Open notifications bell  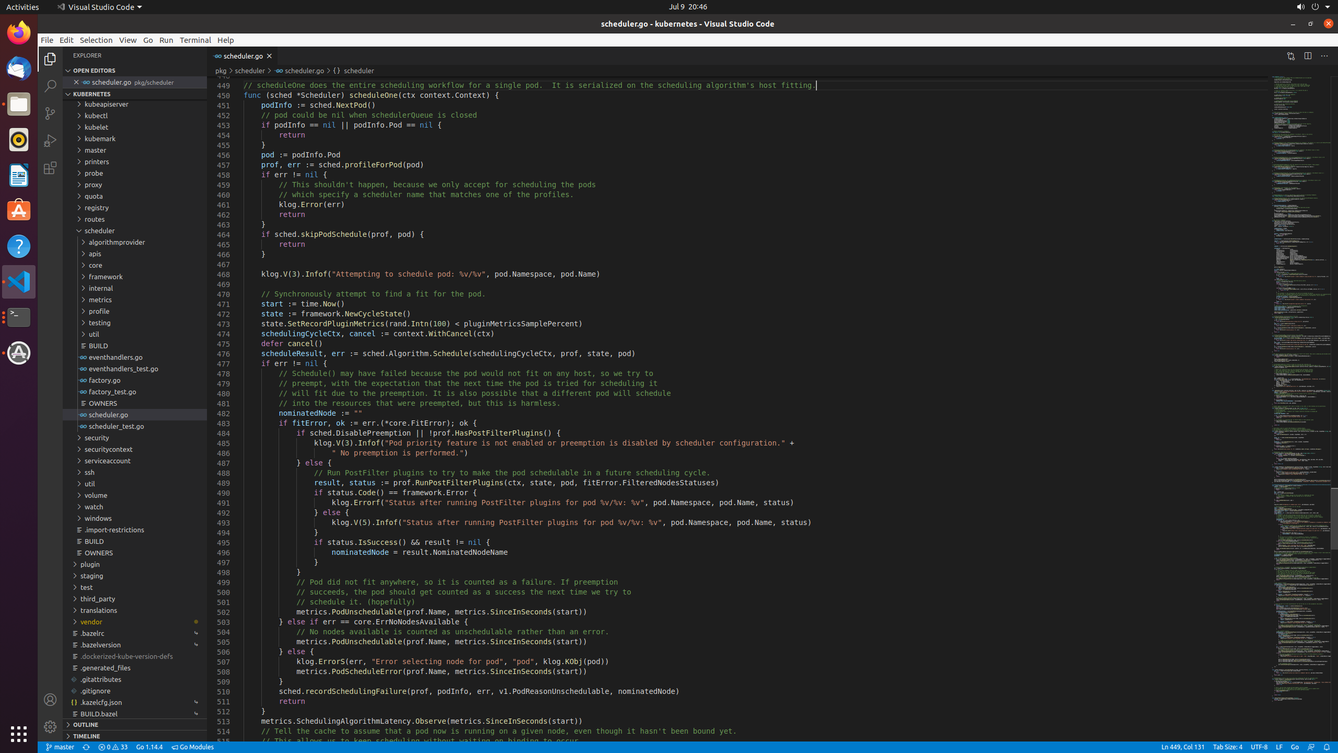pyautogui.click(x=1327, y=747)
